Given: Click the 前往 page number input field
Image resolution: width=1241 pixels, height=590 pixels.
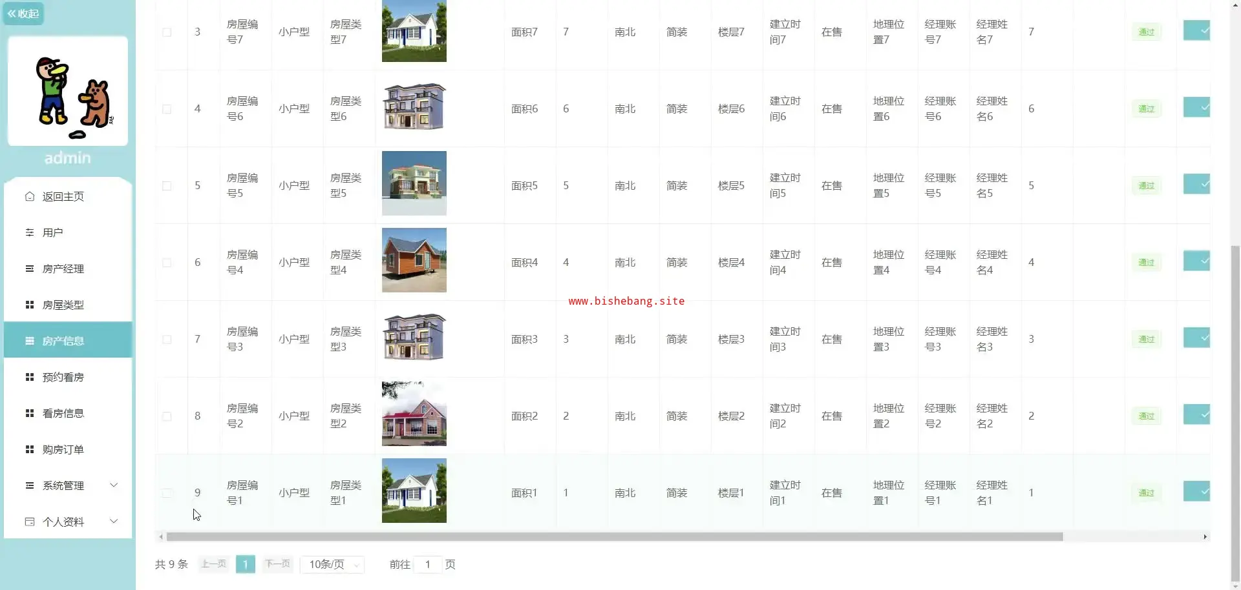Looking at the screenshot, I should (x=427, y=565).
